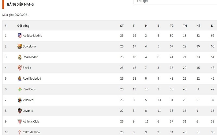Viewport: 217px width, 135px height.
Task: Open the Real Madrid team link
Action: pos(30,57)
